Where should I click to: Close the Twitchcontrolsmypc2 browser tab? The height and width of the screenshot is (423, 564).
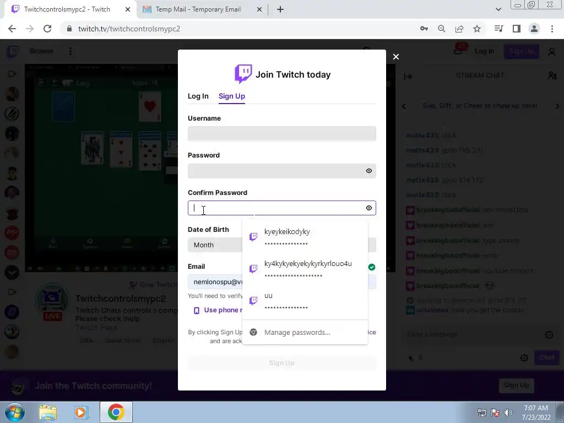(128, 9)
